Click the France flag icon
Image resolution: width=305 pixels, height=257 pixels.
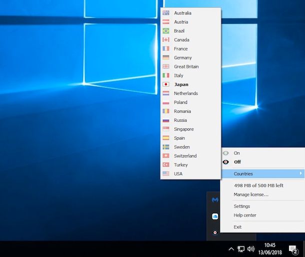[166, 48]
